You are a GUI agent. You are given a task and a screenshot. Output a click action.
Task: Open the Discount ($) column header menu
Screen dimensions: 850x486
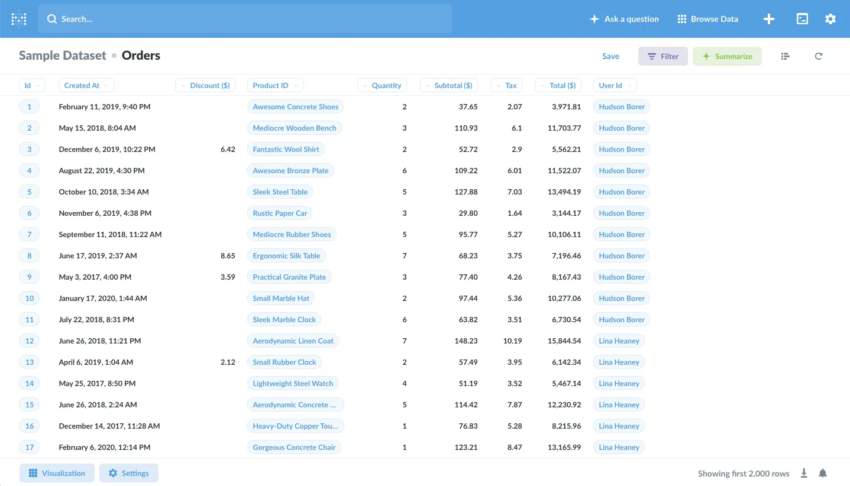click(205, 85)
